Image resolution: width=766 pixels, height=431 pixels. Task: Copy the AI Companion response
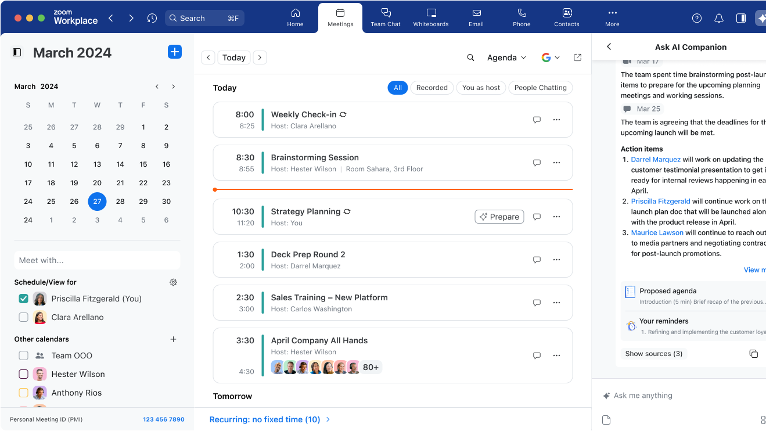(753, 354)
